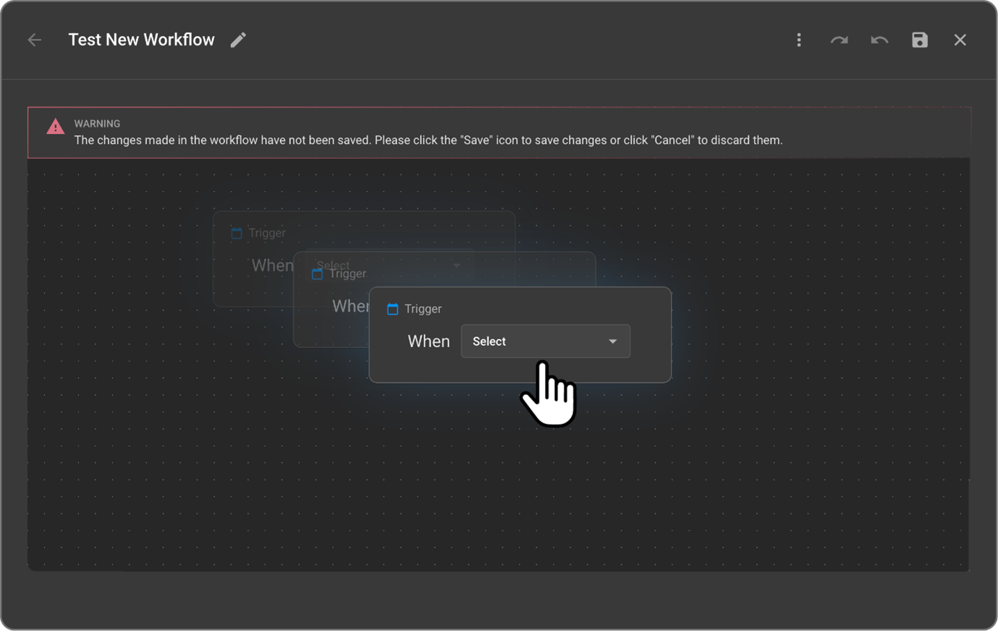The width and height of the screenshot is (998, 631).
Task: Click the "When" label on front card
Action: coord(428,342)
